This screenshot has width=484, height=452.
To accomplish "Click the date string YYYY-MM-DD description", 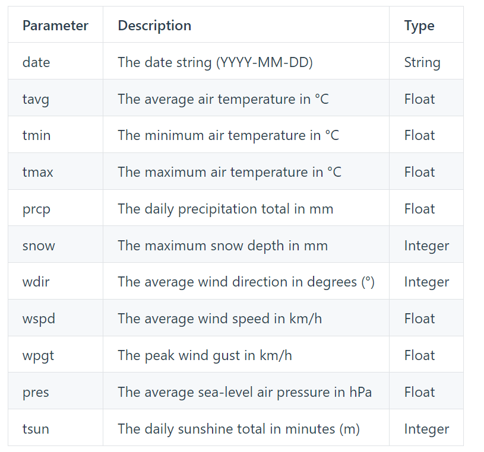I will 215,63.
